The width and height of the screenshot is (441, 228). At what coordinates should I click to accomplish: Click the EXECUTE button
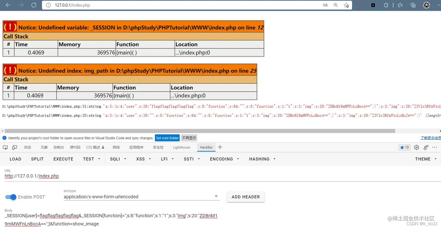(63, 159)
